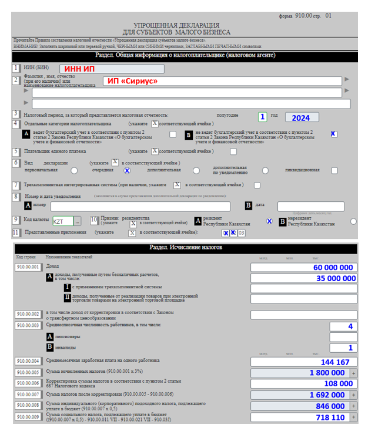This screenshot has height=445, width=375.
Task: Open currency lookup with the ellipsis button
Action: 77,221
